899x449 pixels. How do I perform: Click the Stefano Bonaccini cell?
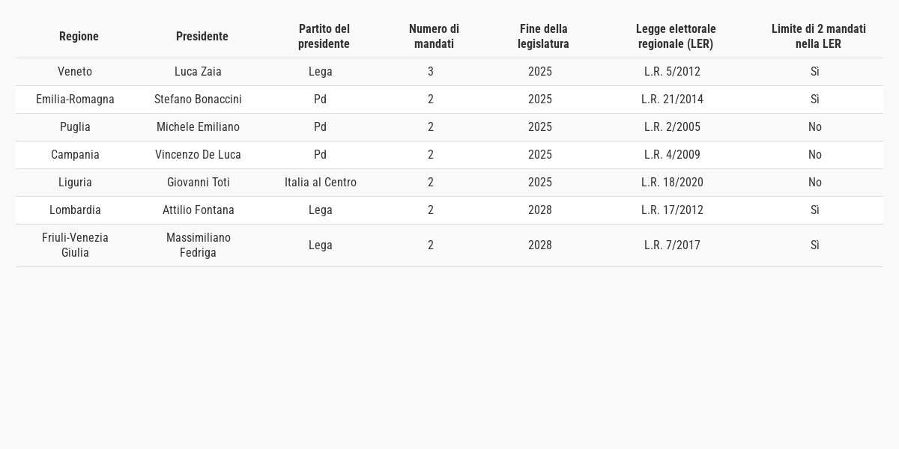(x=198, y=100)
